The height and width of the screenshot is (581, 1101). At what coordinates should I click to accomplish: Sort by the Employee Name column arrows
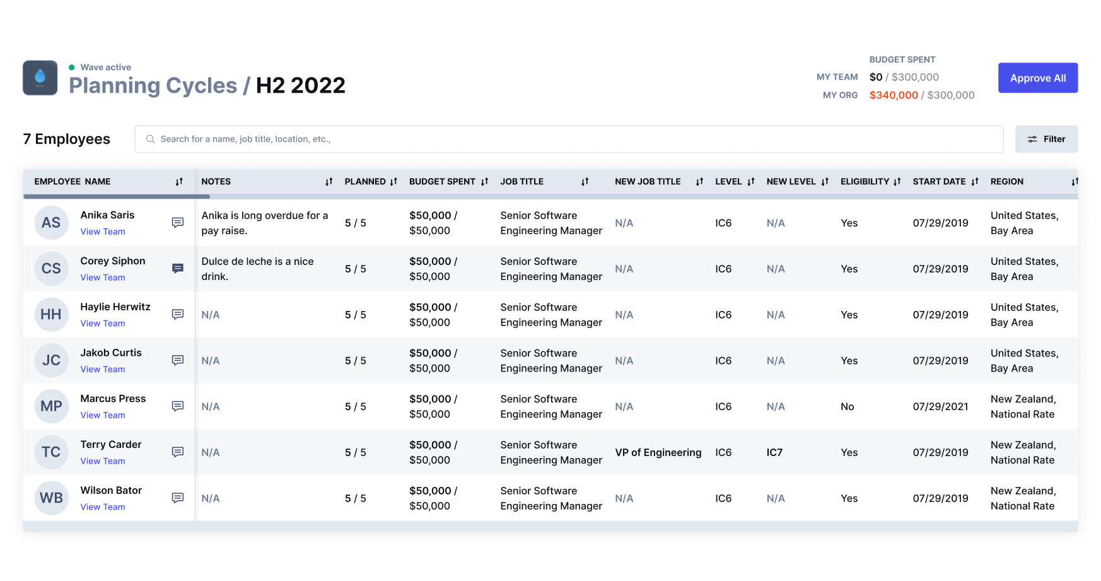(179, 182)
